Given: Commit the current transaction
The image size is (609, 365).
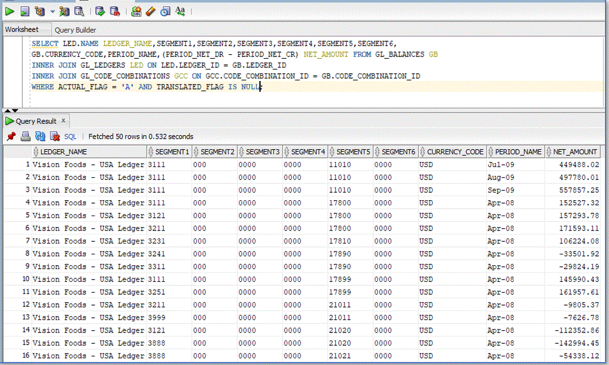Looking at the screenshot, I should tap(99, 10).
